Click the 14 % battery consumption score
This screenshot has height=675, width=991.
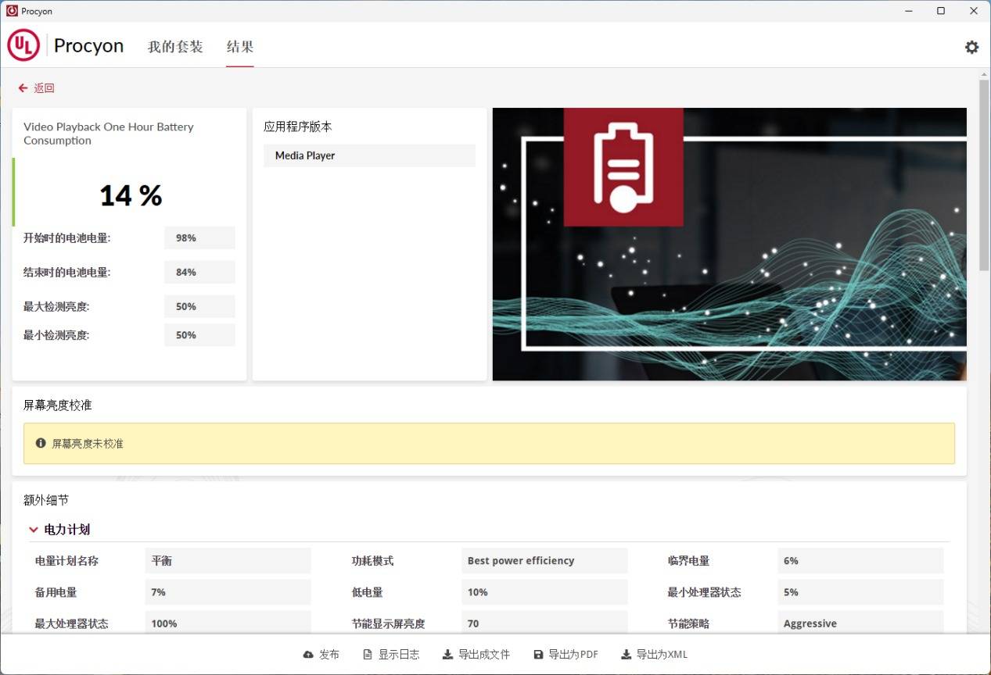tap(131, 195)
